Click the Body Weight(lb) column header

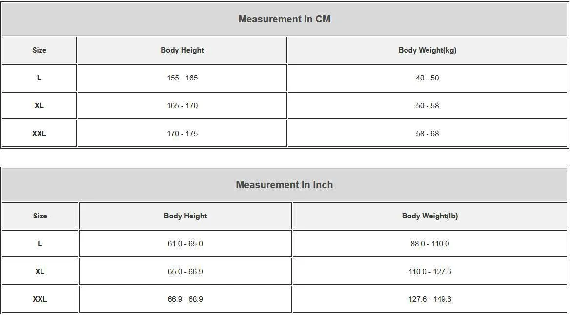click(430, 216)
